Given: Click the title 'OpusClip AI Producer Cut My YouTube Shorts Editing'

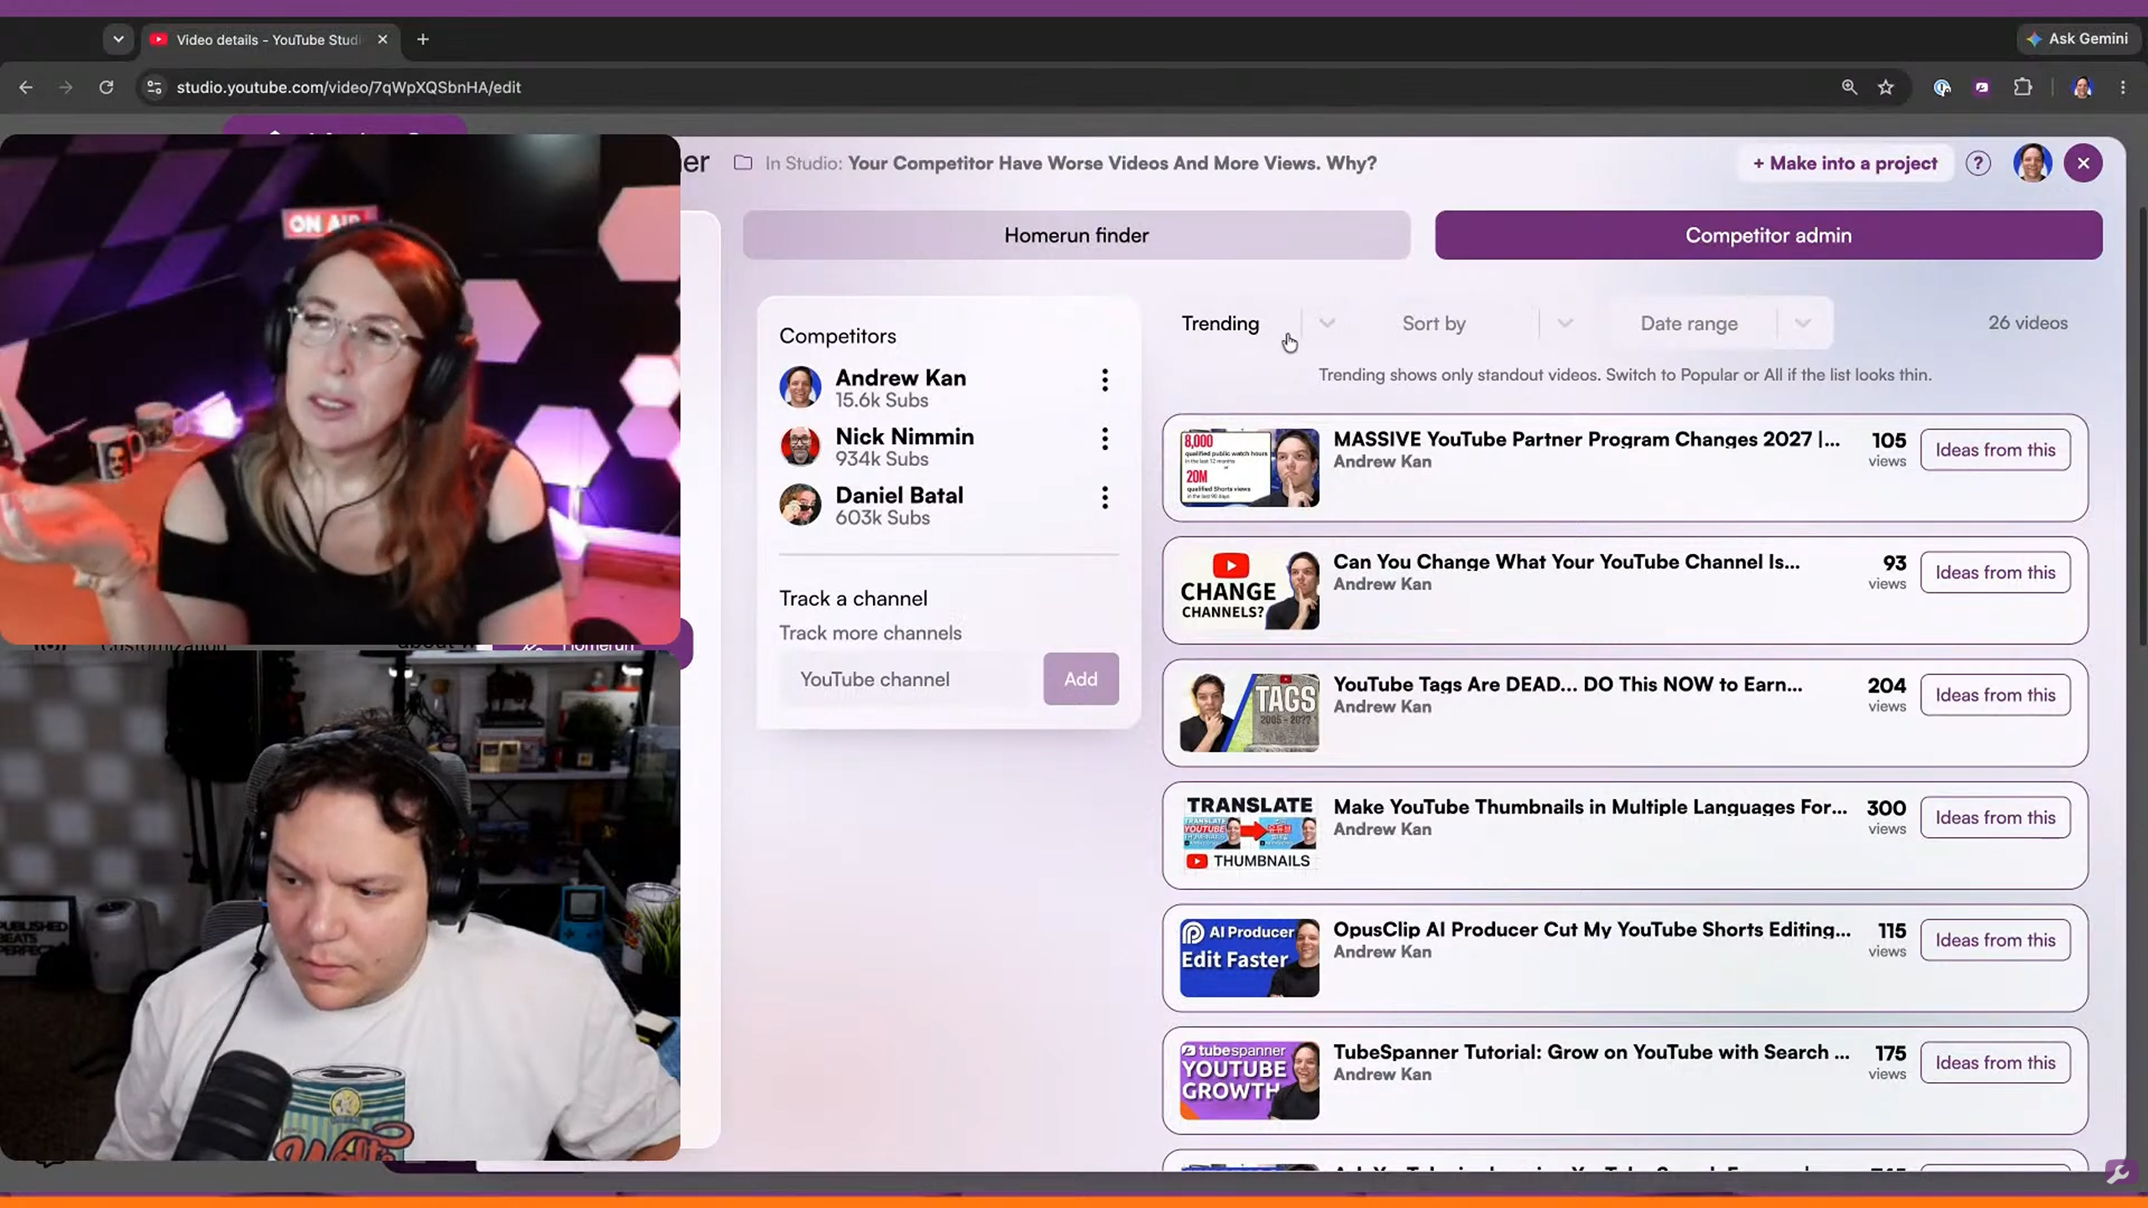Looking at the screenshot, I should (x=1591, y=929).
